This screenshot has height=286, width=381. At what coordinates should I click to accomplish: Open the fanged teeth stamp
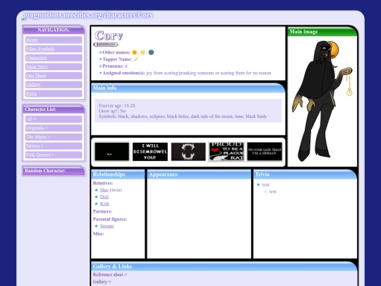point(188,152)
